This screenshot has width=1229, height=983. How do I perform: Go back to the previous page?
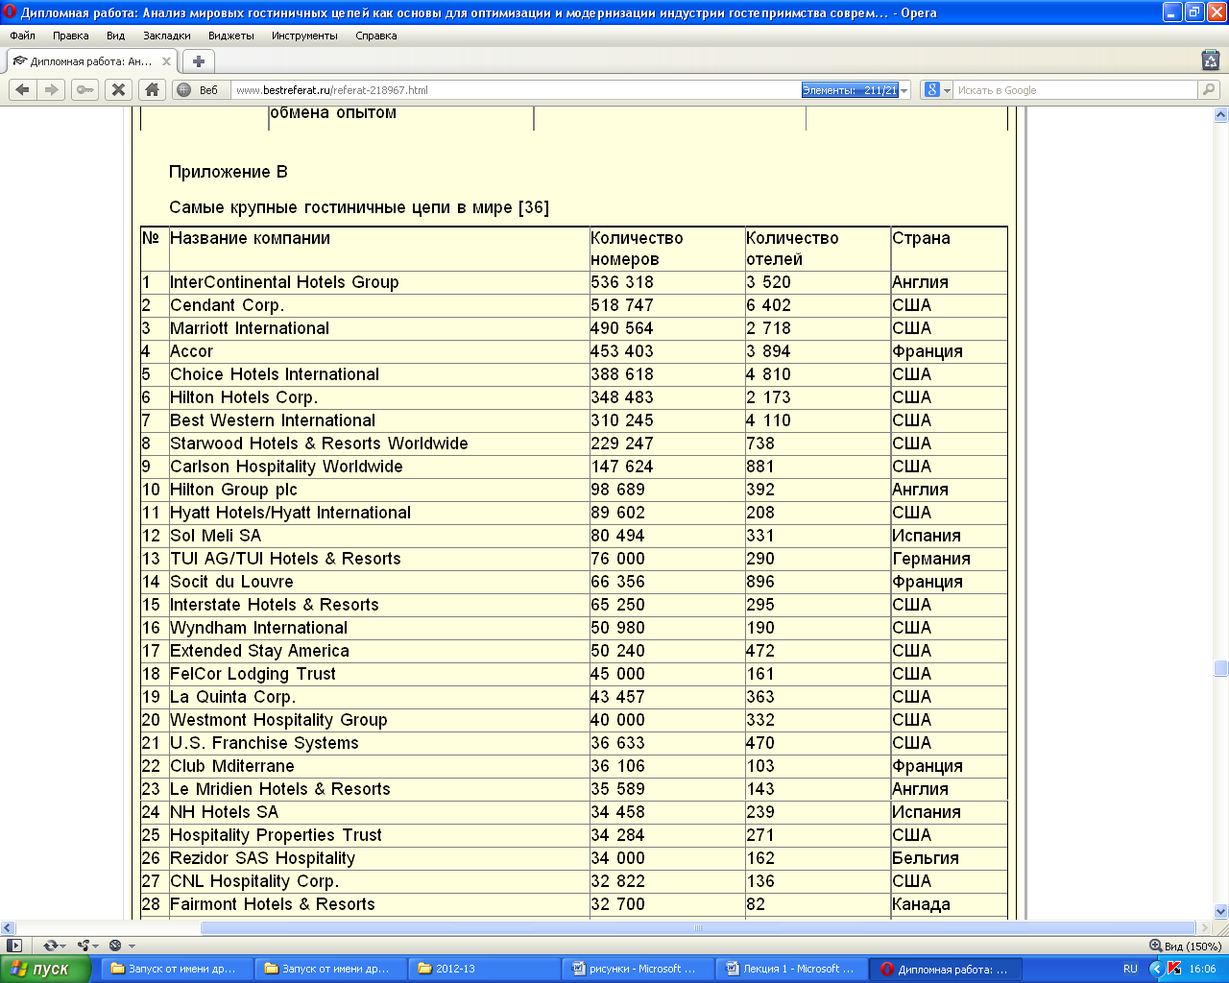(x=22, y=89)
